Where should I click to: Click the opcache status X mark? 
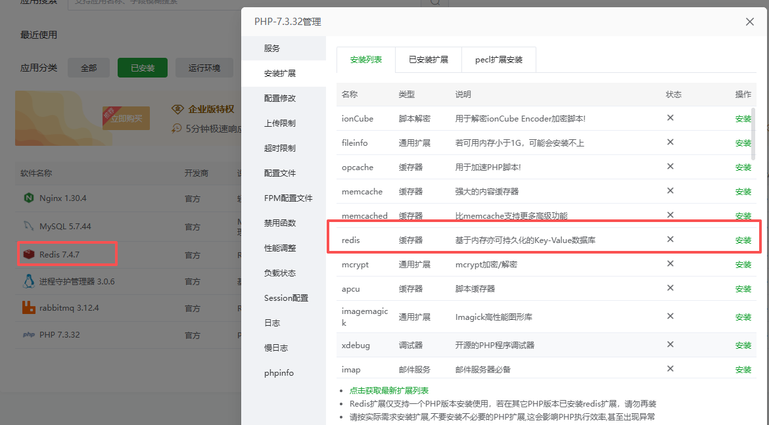click(670, 166)
